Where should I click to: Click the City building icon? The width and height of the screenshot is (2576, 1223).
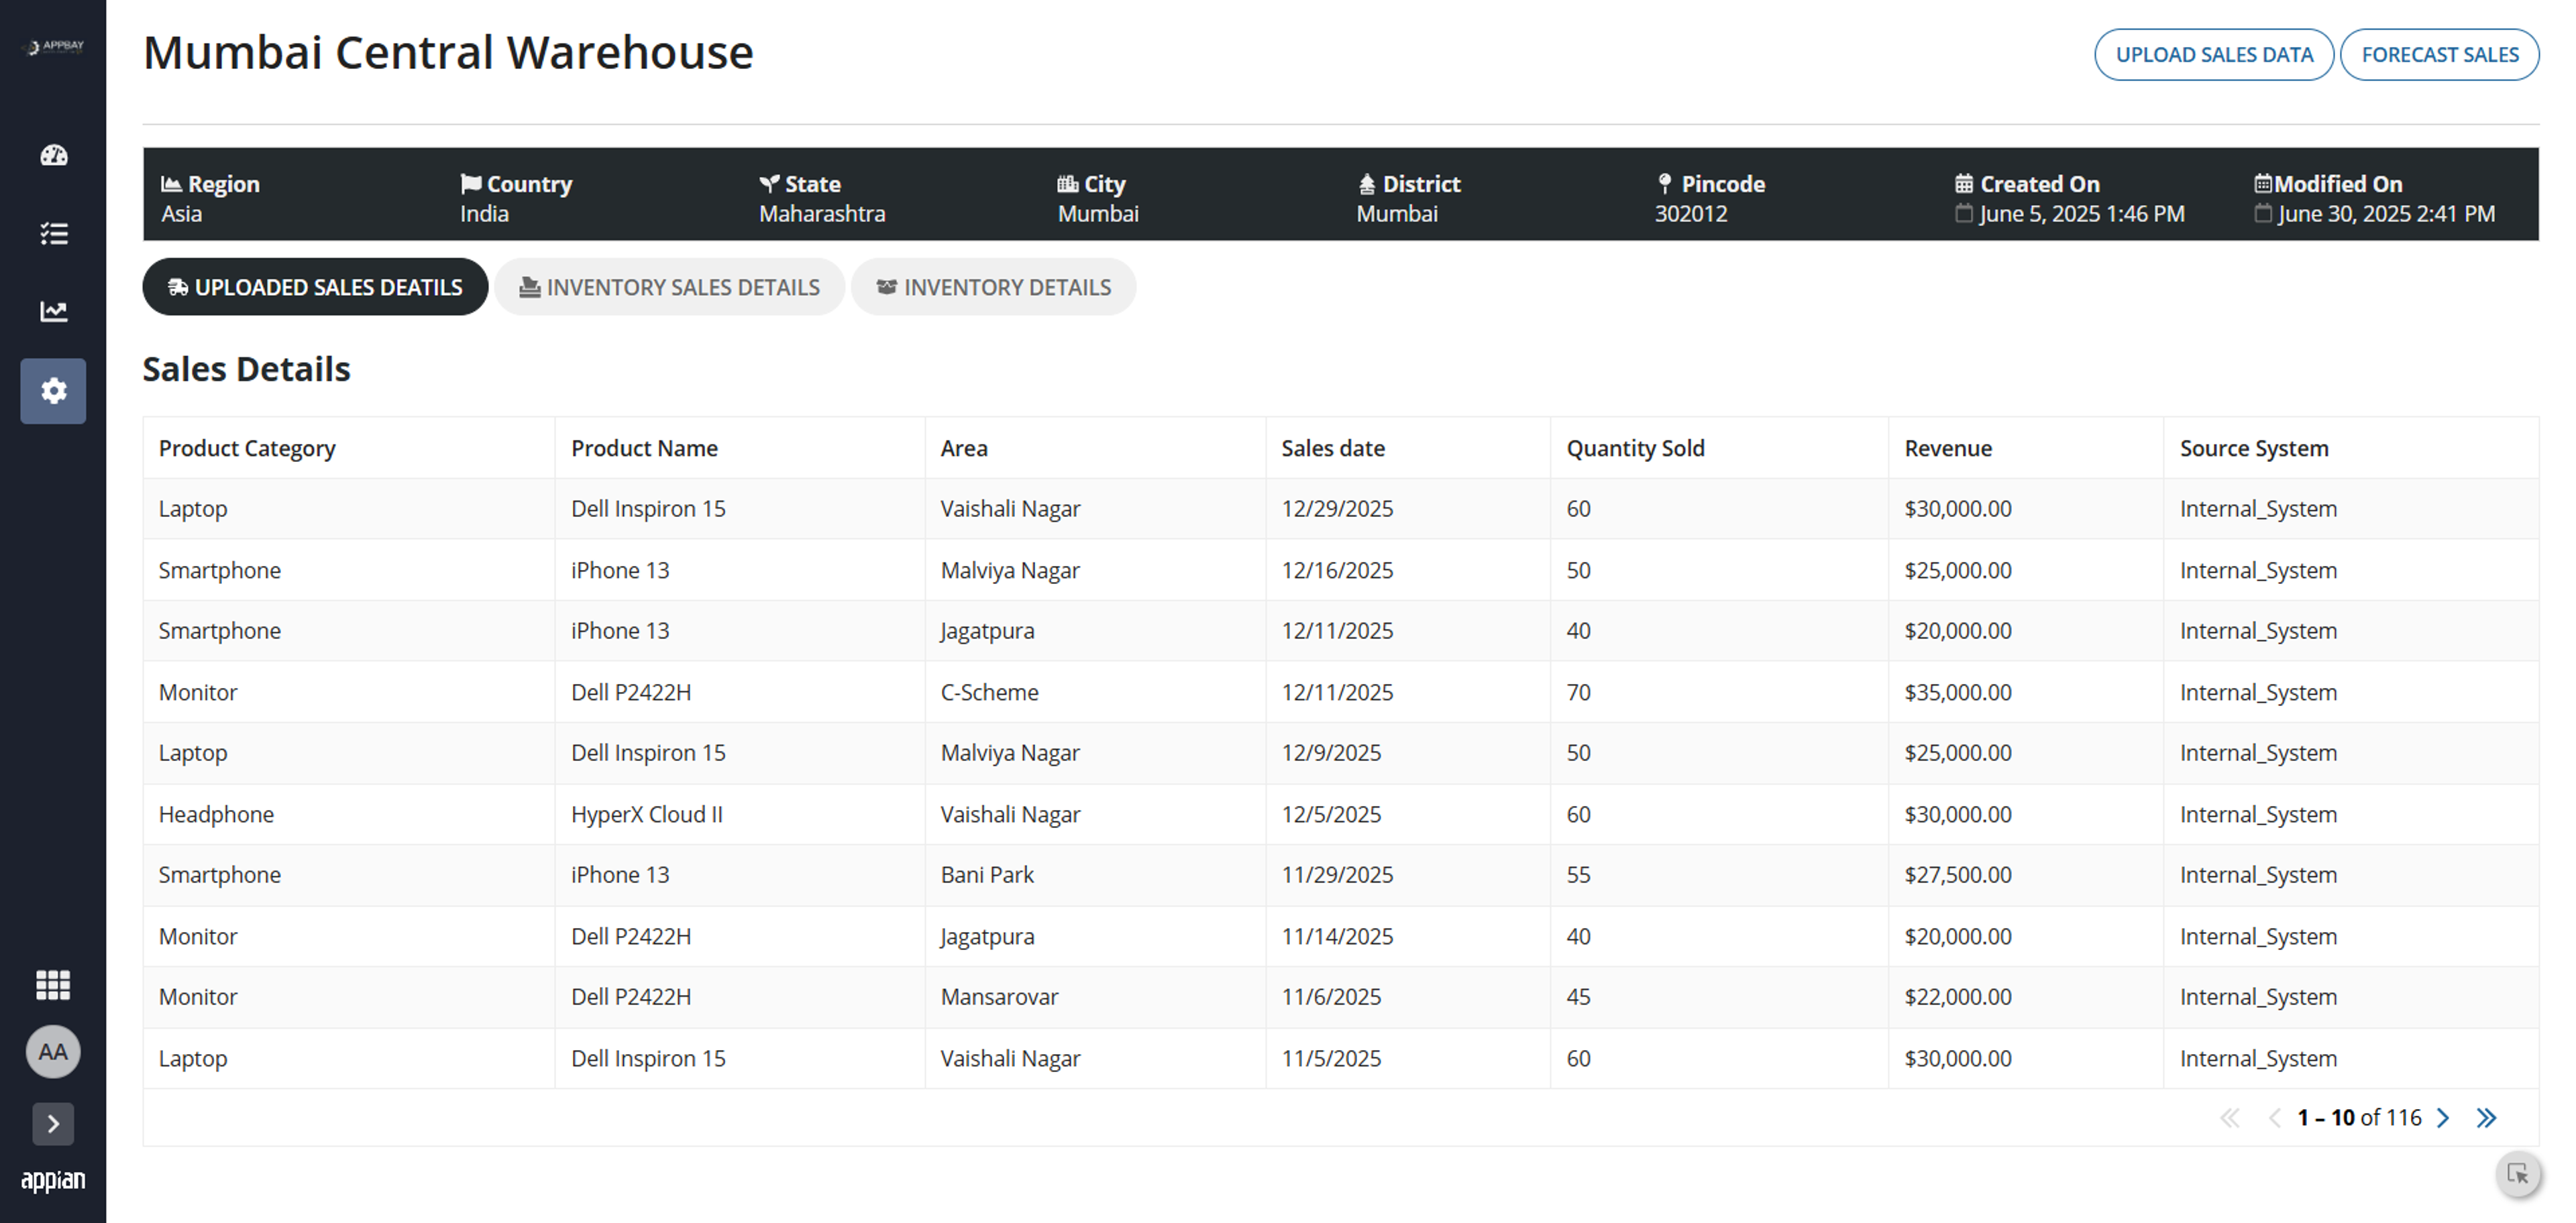point(1068,184)
